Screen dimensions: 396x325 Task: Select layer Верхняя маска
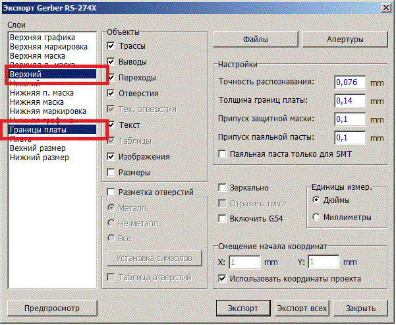tap(53, 56)
